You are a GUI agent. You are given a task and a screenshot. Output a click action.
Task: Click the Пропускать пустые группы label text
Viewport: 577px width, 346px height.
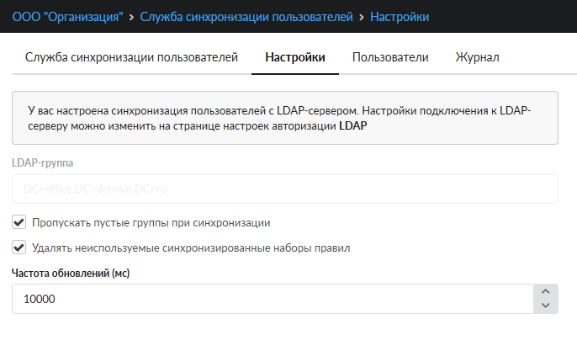(151, 223)
